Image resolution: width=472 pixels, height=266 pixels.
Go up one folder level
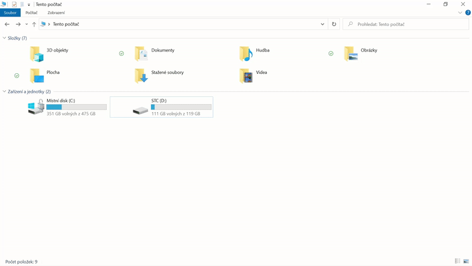point(34,24)
